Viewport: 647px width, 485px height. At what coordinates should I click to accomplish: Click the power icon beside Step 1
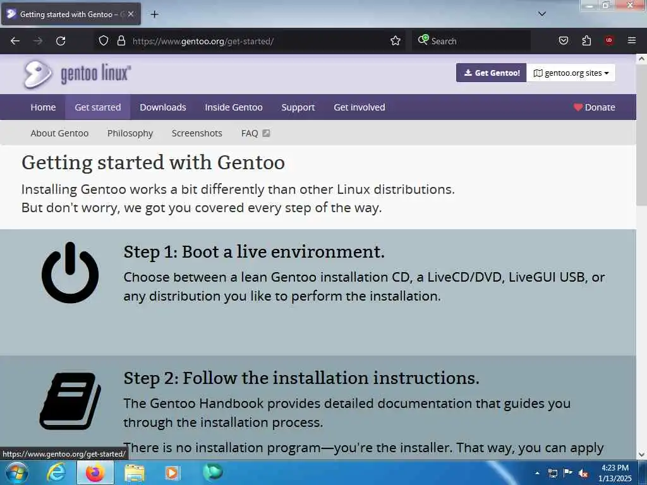click(x=70, y=273)
